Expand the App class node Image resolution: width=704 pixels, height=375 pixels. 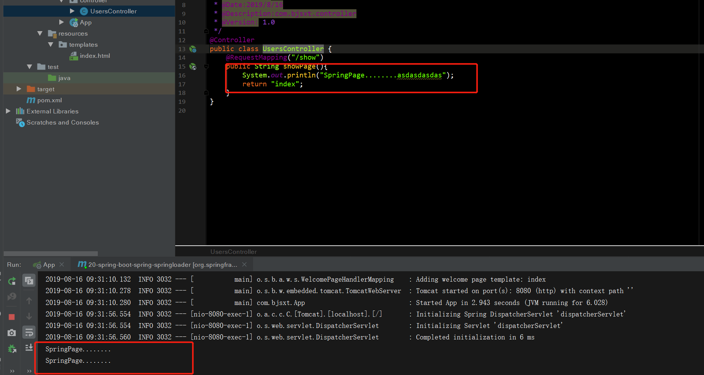[62, 22]
